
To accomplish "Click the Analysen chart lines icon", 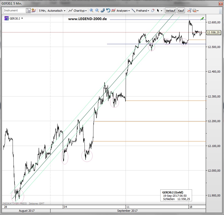I will [113, 10].
